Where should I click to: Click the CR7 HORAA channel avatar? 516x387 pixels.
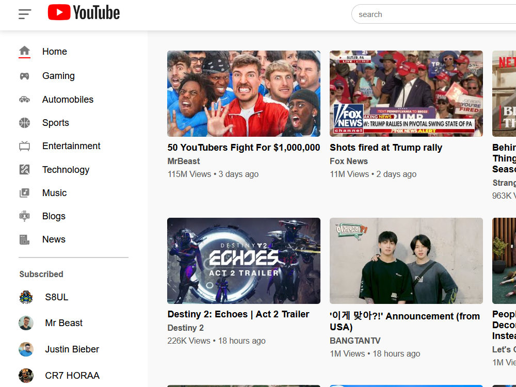coord(26,376)
